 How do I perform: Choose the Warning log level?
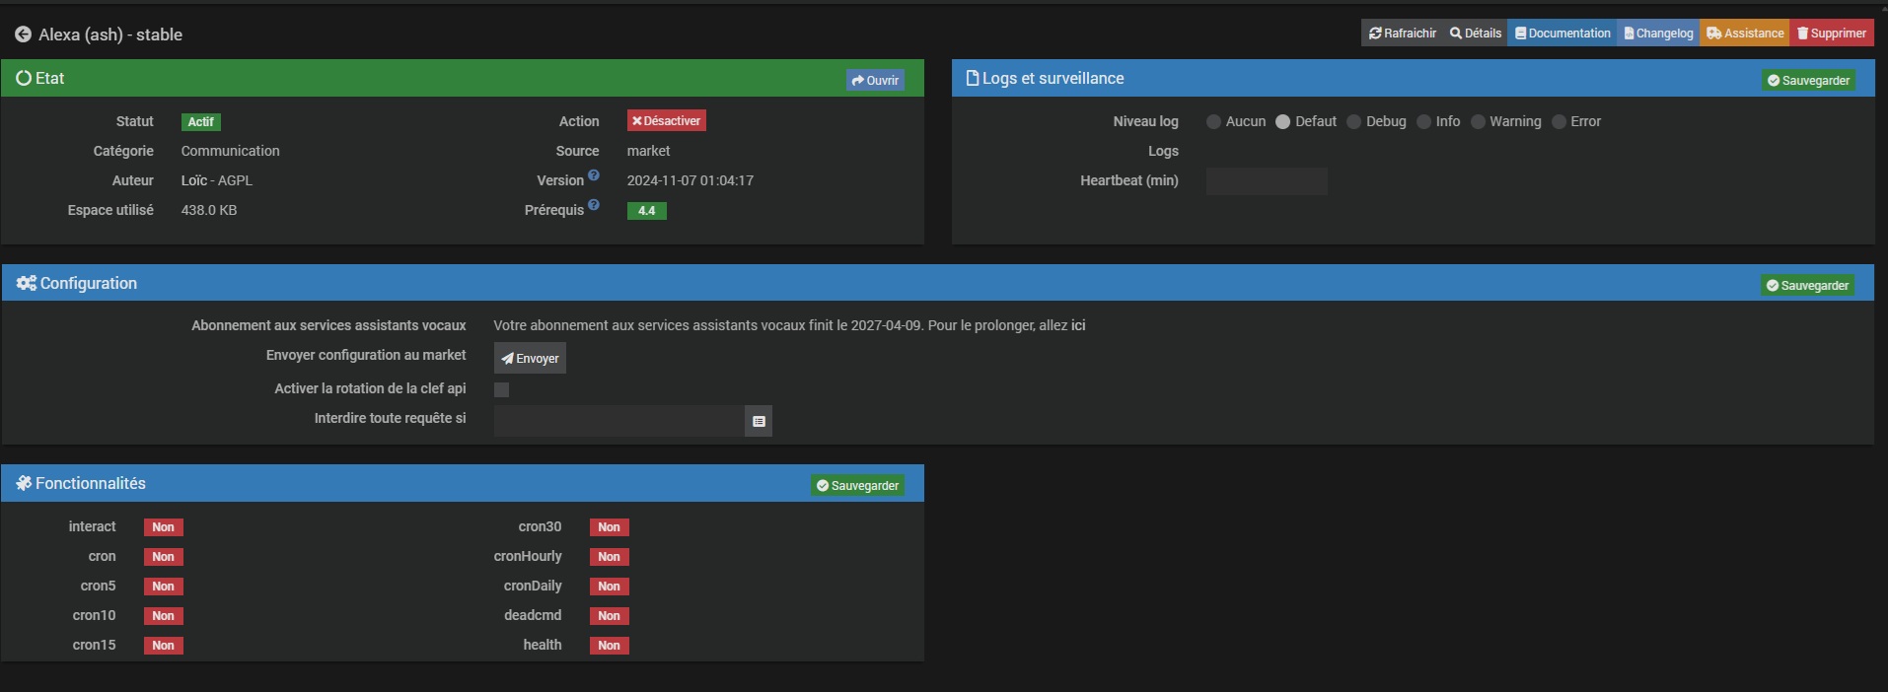[1478, 122]
